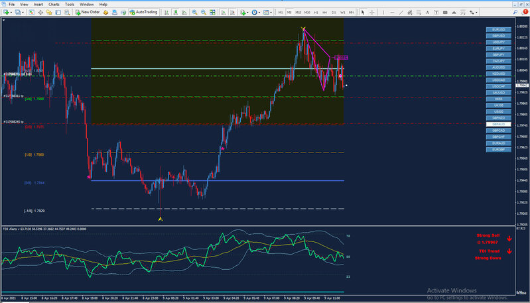Open the Tools menu
Image resolution: width=530 pixels, height=303 pixels.
(x=69, y=5)
